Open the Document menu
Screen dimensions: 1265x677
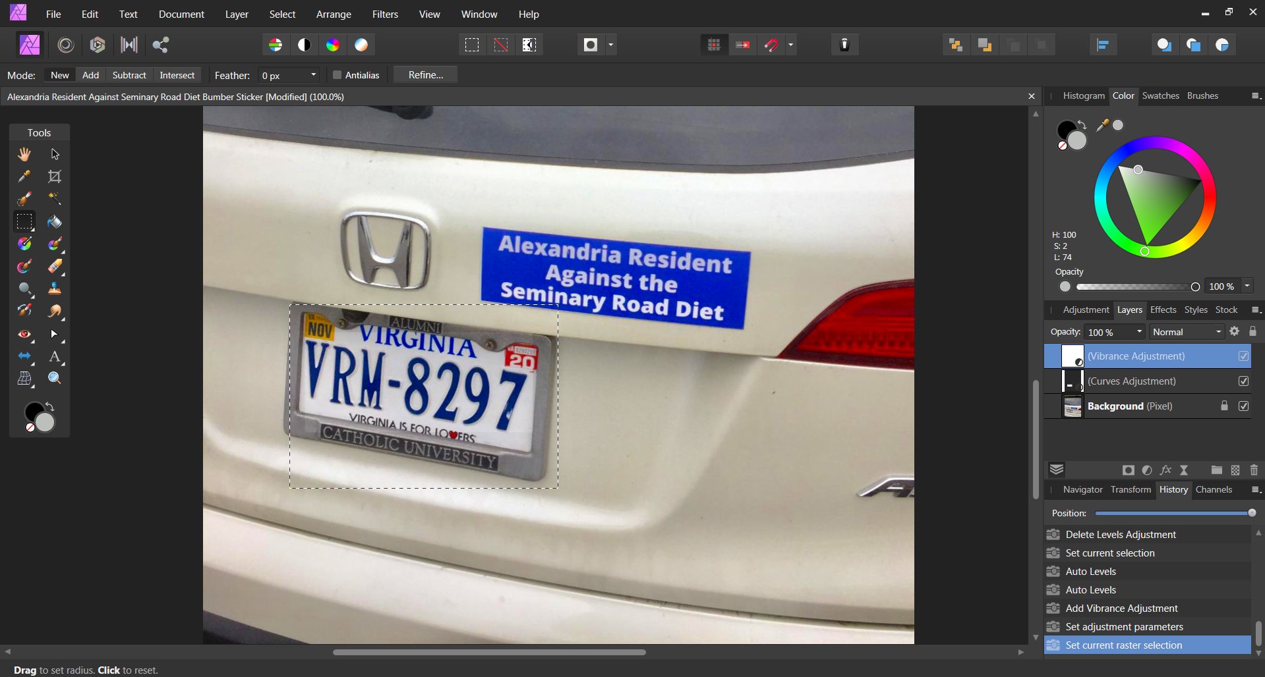click(181, 14)
